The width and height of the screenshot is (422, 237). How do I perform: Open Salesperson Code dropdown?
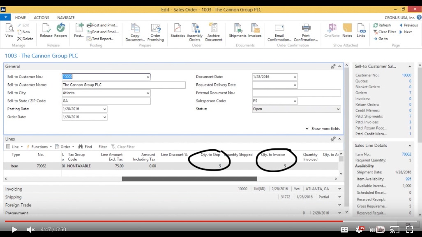point(295,101)
